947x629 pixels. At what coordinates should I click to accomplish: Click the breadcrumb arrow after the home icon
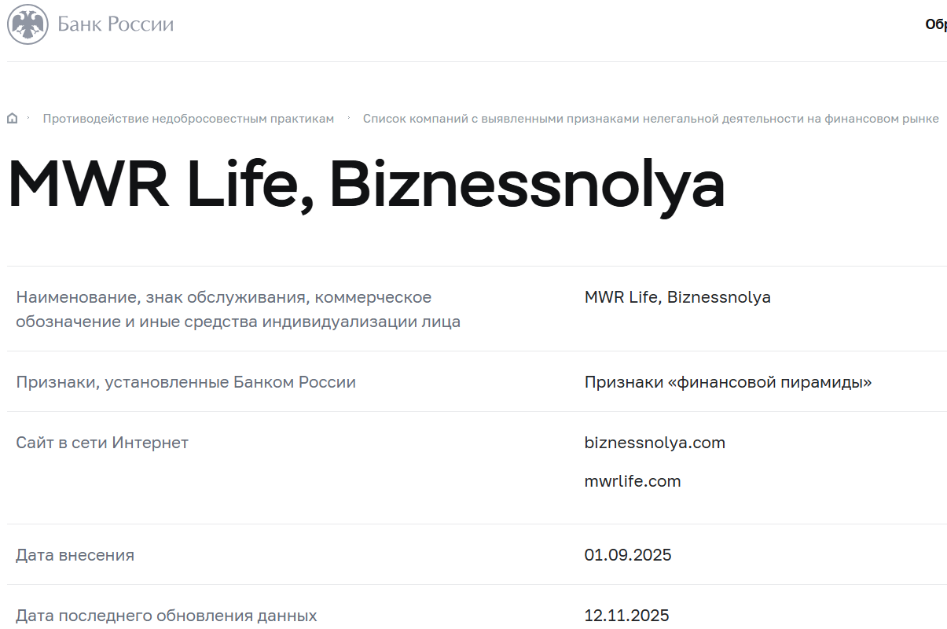point(28,118)
